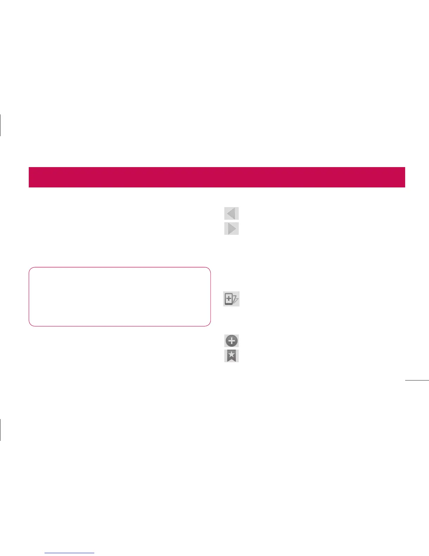Follow the blue underlined link at page bottom
The height and width of the screenshot is (556, 429).
[70, 553]
